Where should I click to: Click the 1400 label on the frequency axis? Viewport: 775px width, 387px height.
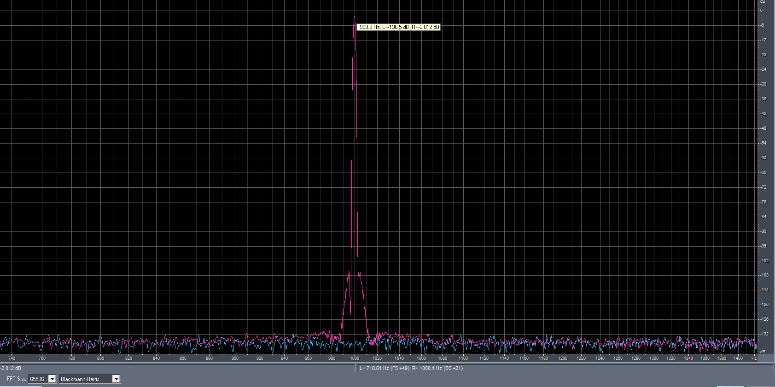point(738,358)
